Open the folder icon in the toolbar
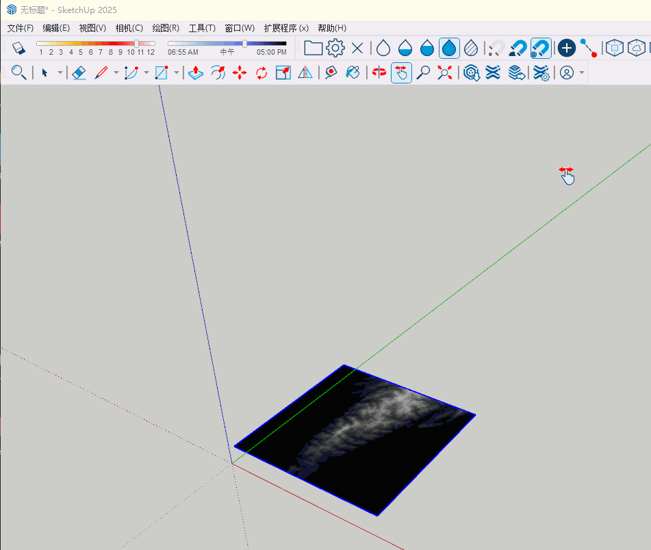This screenshot has height=550, width=651. pyautogui.click(x=313, y=48)
